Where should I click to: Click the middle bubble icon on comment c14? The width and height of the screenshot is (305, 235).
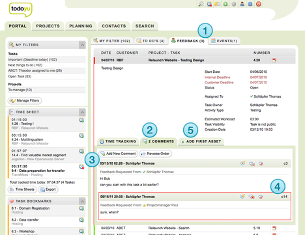[x=252, y=197]
